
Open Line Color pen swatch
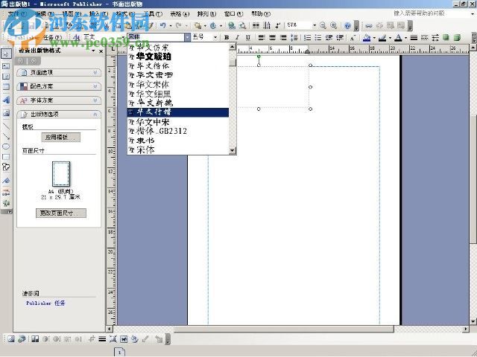382,38
